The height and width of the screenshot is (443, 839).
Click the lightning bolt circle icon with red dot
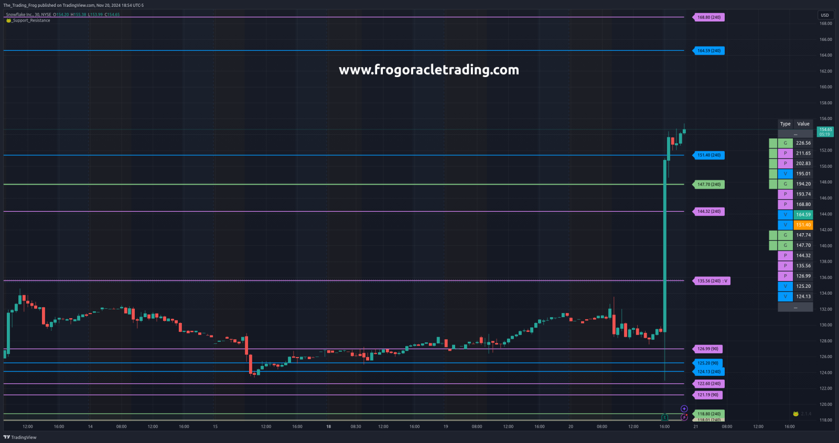(x=684, y=417)
